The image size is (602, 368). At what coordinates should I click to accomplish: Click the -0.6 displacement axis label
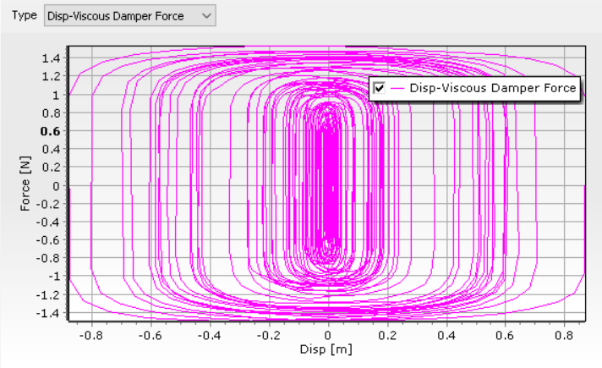(x=150, y=336)
